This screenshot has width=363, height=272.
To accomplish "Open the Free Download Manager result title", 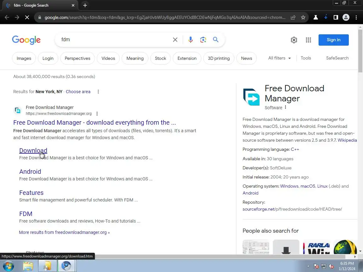I will [x=95, y=122].
